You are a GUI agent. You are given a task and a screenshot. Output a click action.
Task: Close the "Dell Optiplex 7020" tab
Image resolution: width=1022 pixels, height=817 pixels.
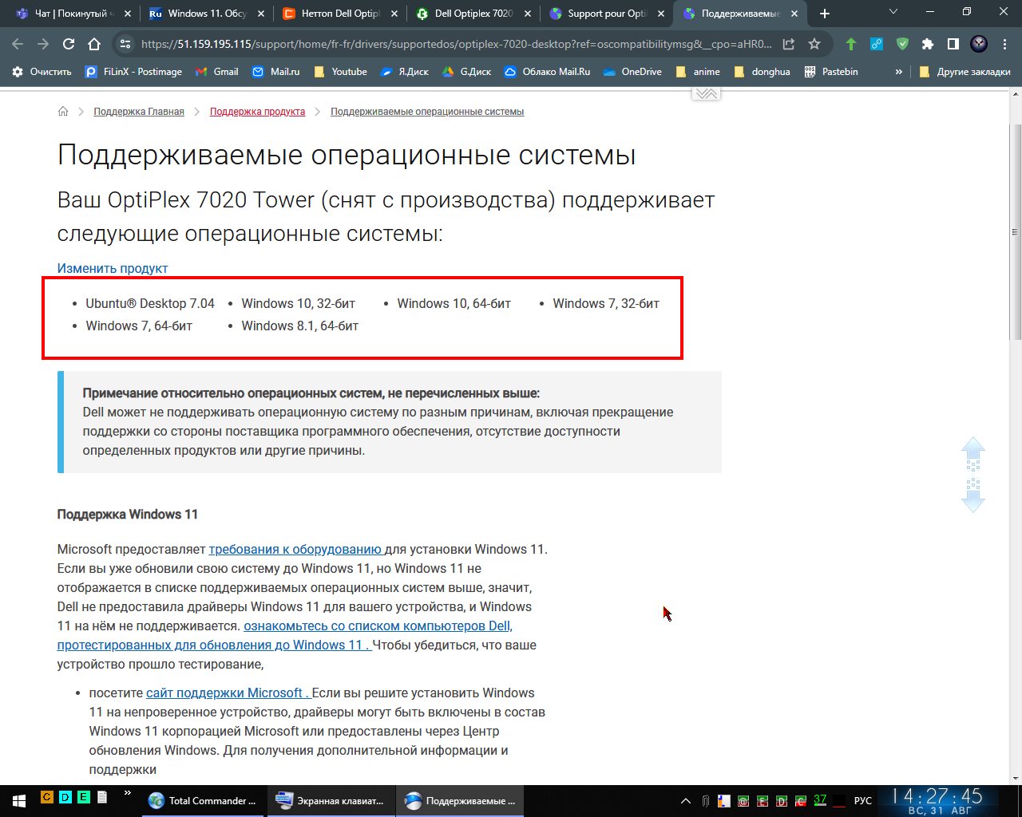click(x=528, y=14)
